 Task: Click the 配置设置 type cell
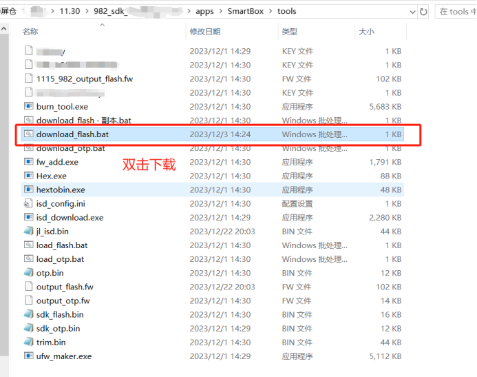[297, 203]
